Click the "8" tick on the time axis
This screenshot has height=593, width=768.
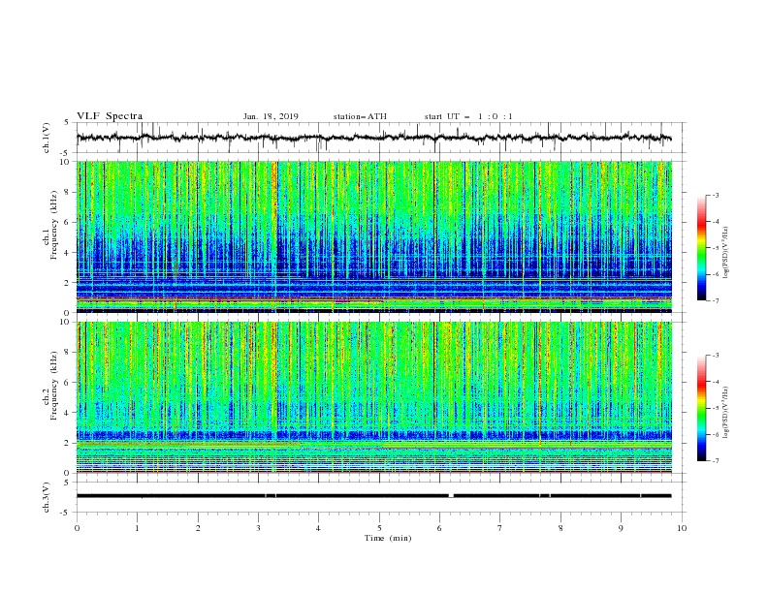560,528
